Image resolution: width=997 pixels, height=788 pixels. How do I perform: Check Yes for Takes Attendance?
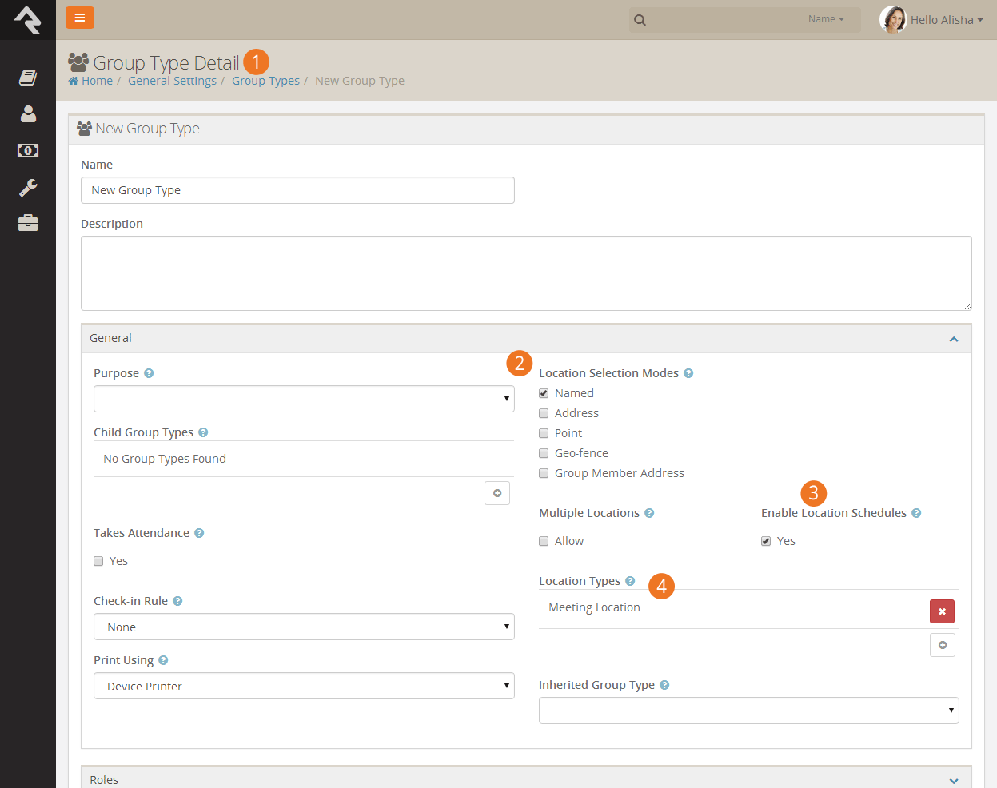pos(98,561)
